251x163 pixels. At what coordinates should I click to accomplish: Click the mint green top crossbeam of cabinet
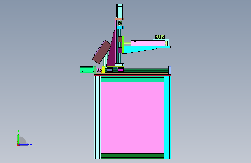(132, 79)
